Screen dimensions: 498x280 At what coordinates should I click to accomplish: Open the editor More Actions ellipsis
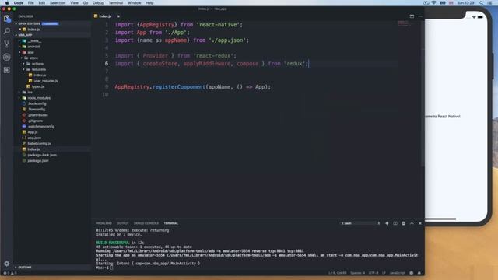tap(420, 16)
